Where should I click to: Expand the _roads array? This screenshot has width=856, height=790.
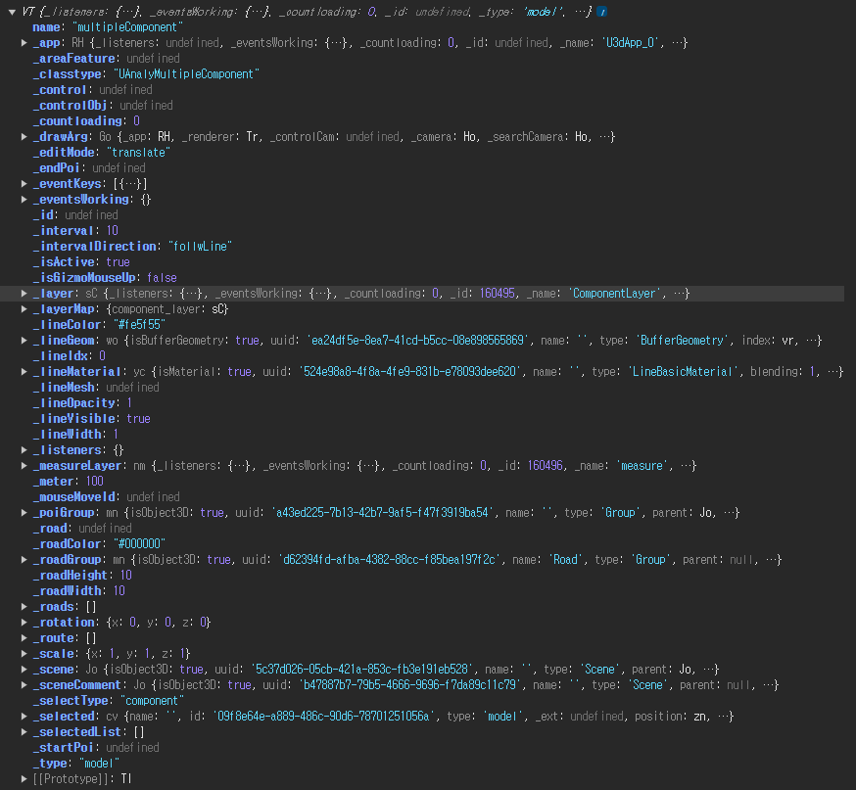[24, 606]
